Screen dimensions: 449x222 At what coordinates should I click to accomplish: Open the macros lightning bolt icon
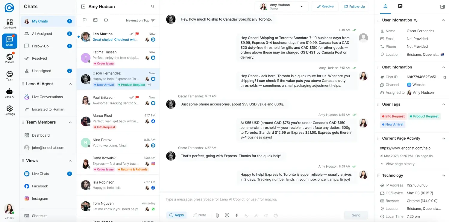[x=236, y=215]
